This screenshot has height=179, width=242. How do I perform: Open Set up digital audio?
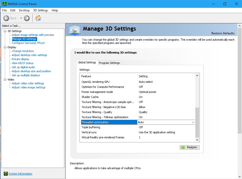(x=23, y=67)
